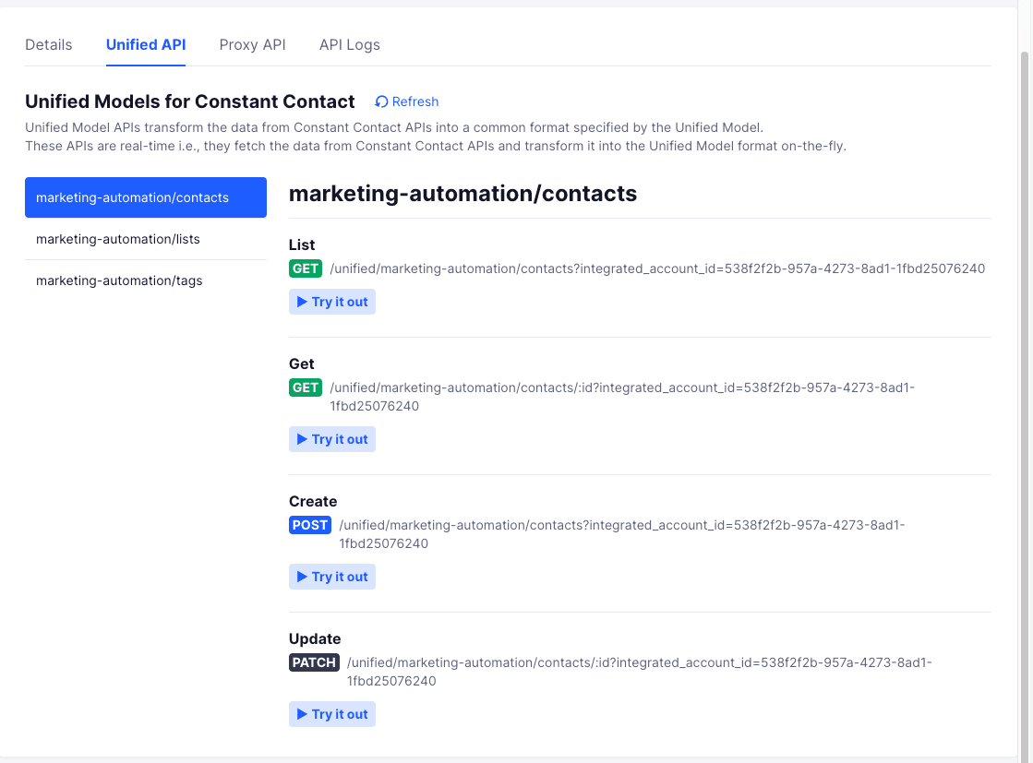Click the GET badge on the Get endpoint
Viewport: 1033px width, 763px height.
coord(306,387)
